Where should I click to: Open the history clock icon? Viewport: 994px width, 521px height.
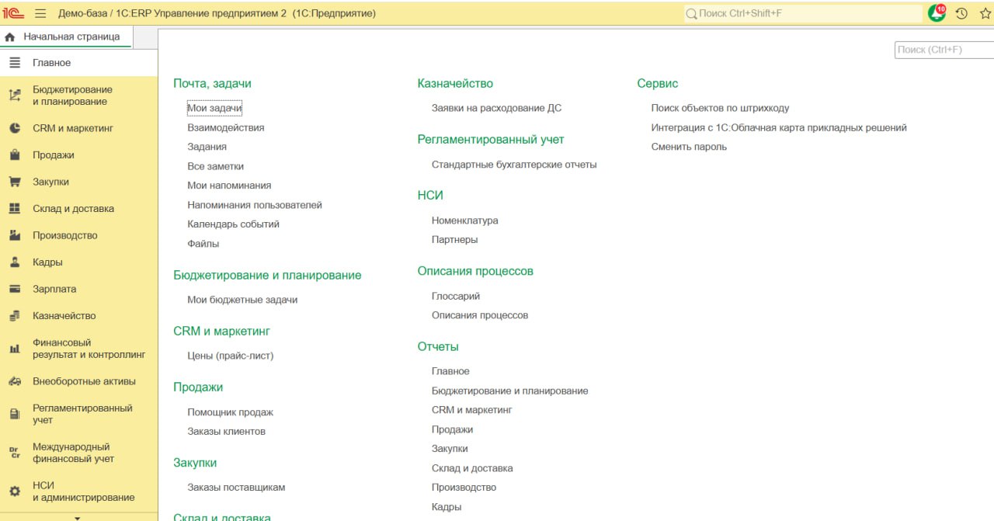tap(961, 13)
